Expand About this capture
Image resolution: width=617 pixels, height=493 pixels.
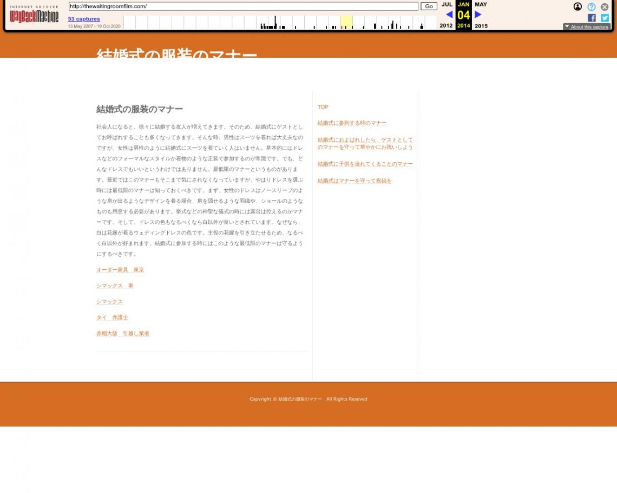click(x=587, y=26)
